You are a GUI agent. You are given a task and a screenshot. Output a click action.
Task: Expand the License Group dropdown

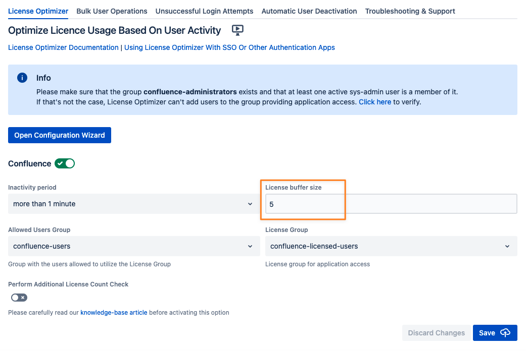click(x=391, y=246)
